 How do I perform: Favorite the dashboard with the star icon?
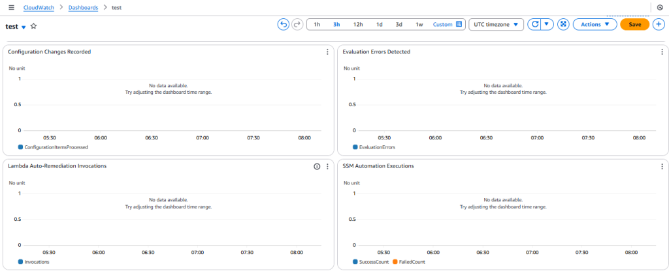click(34, 26)
